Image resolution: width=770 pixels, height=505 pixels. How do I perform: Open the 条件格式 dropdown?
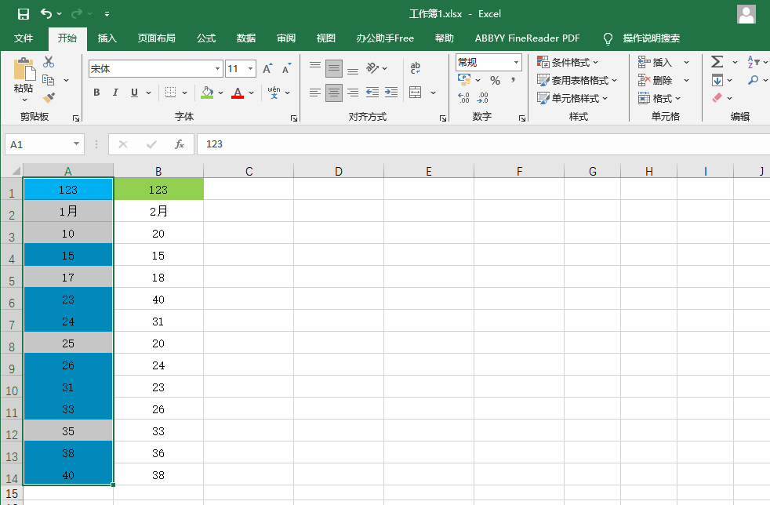pyautogui.click(x=568, y=62)
